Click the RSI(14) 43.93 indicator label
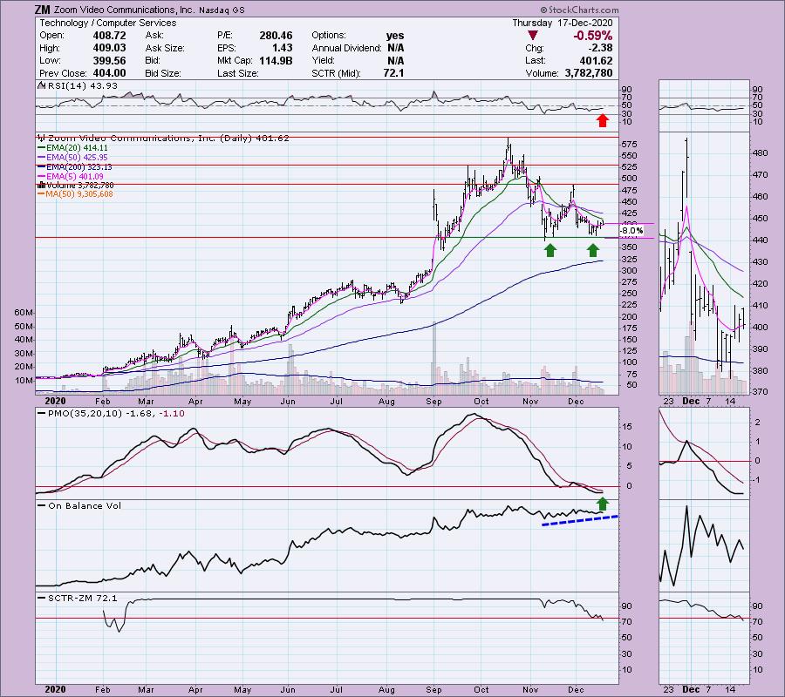The image size is (785, 697). point(82,86)
